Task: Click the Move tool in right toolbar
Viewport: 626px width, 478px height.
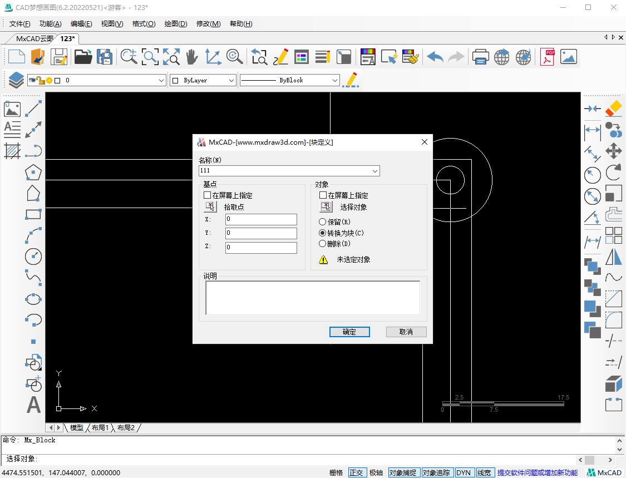Action: (x=613, y=151)
